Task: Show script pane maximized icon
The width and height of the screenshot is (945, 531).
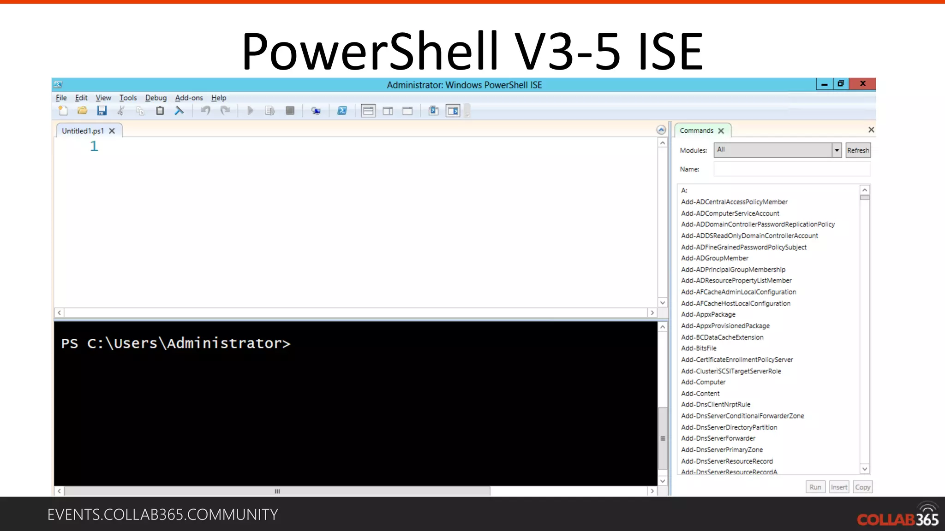Action: click(x=407, y=111)
